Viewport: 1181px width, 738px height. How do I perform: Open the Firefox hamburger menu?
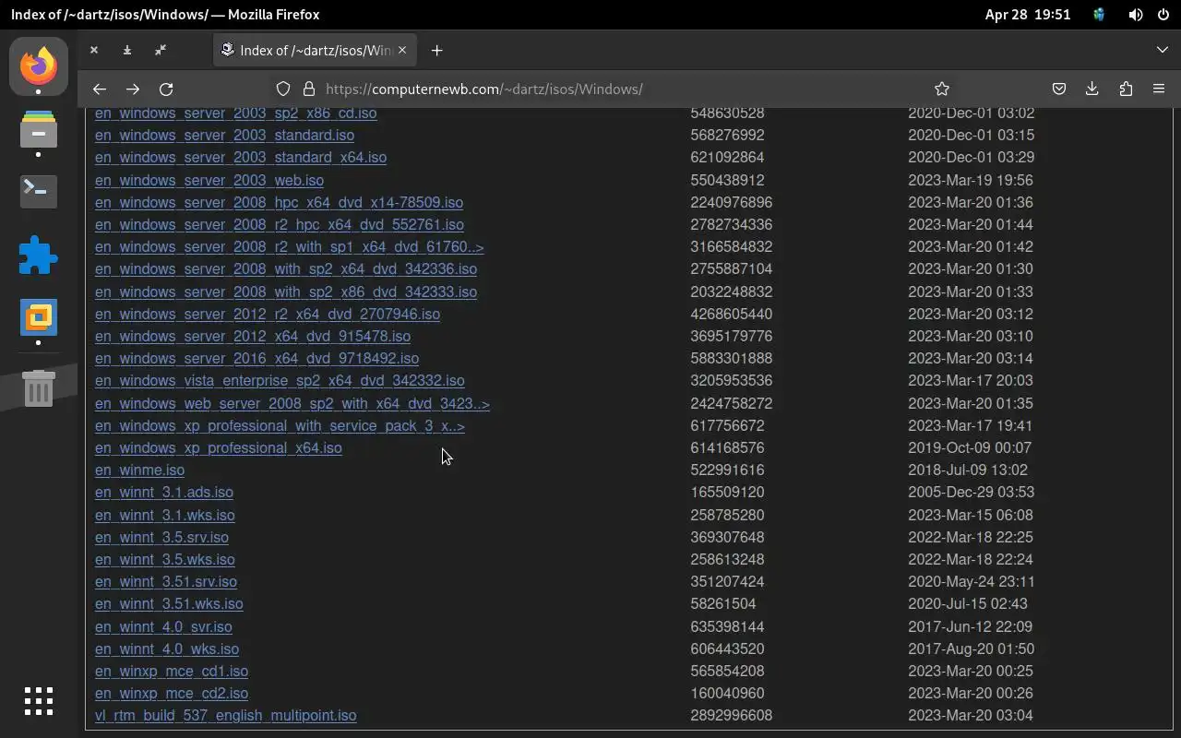click(1159, 89)
